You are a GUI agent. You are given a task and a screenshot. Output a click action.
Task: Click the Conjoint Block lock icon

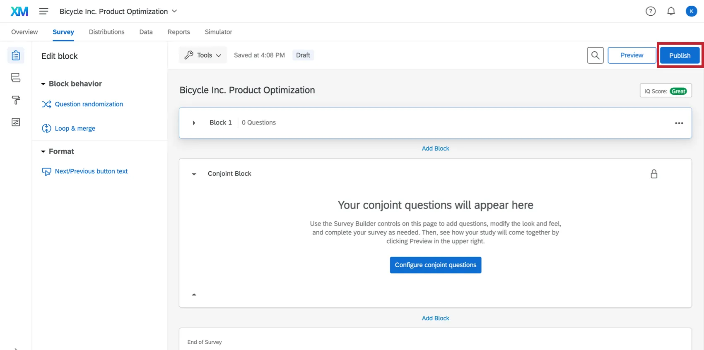pos(654,174)
